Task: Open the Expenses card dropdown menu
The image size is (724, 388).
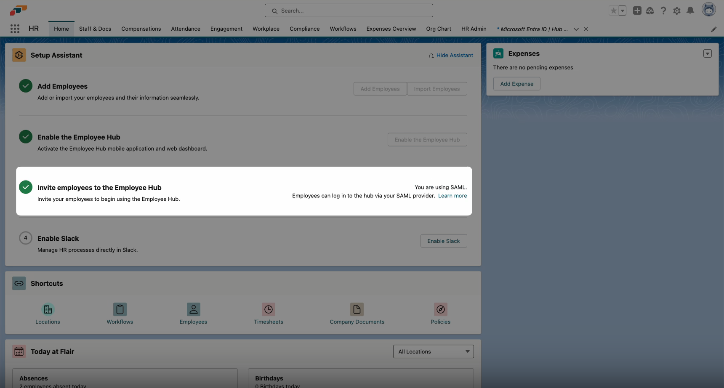Action: [708, 53]
